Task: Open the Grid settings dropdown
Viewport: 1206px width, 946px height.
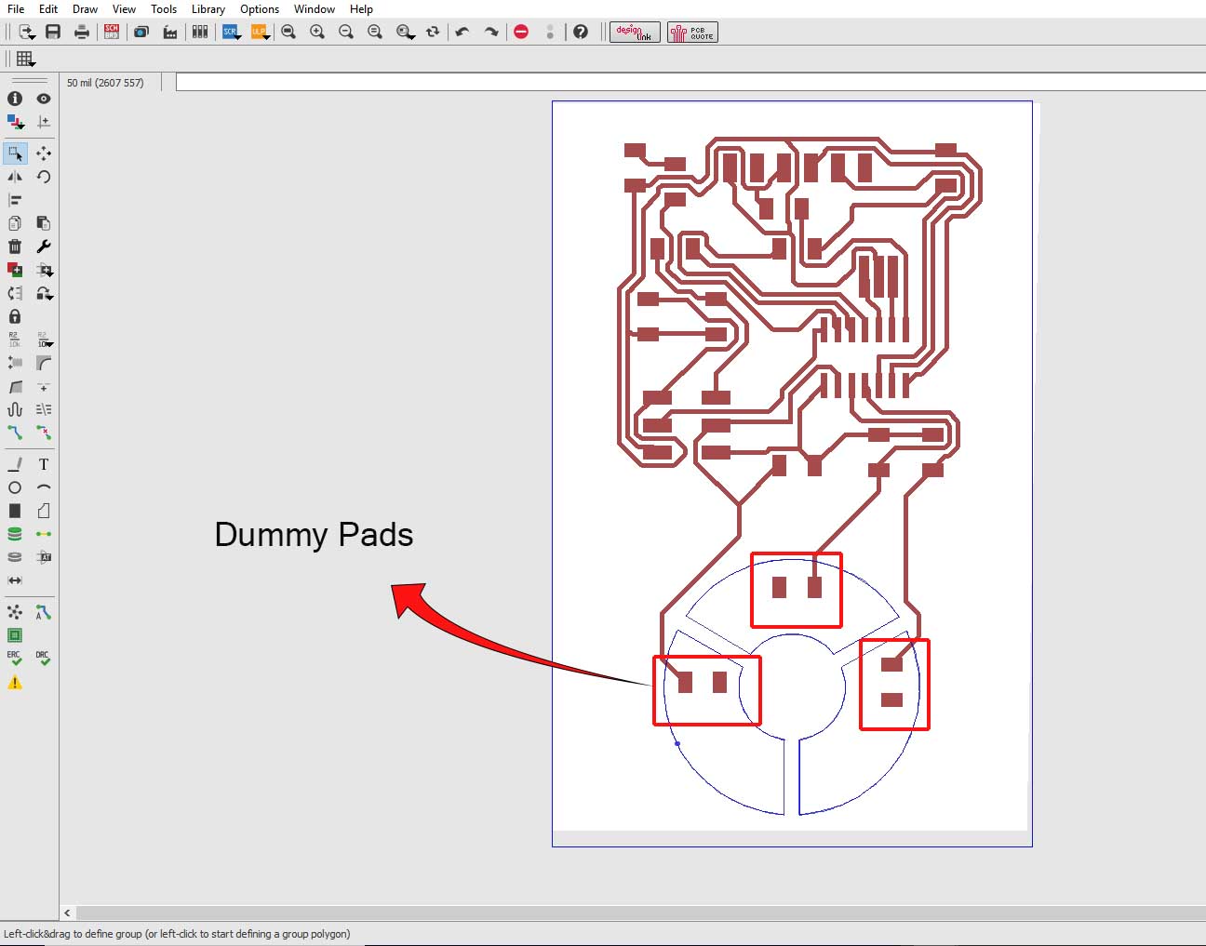Action: (26, 60)
